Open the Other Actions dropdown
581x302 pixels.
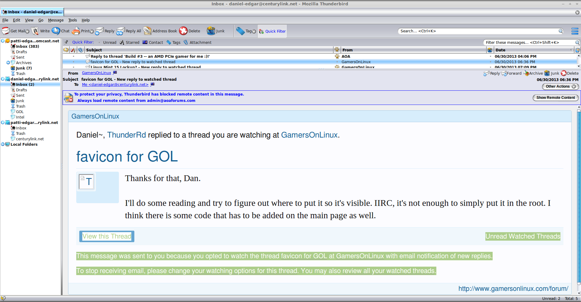click(560, 86)
